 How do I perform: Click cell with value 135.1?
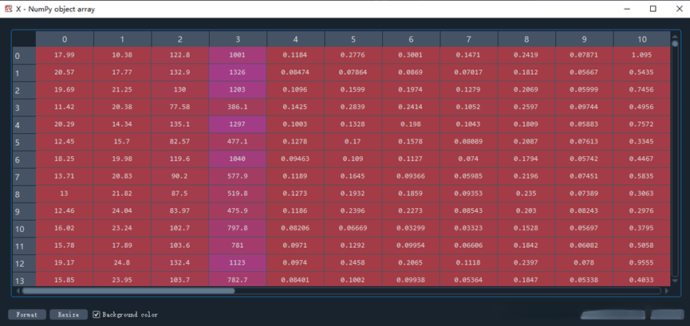180,124
